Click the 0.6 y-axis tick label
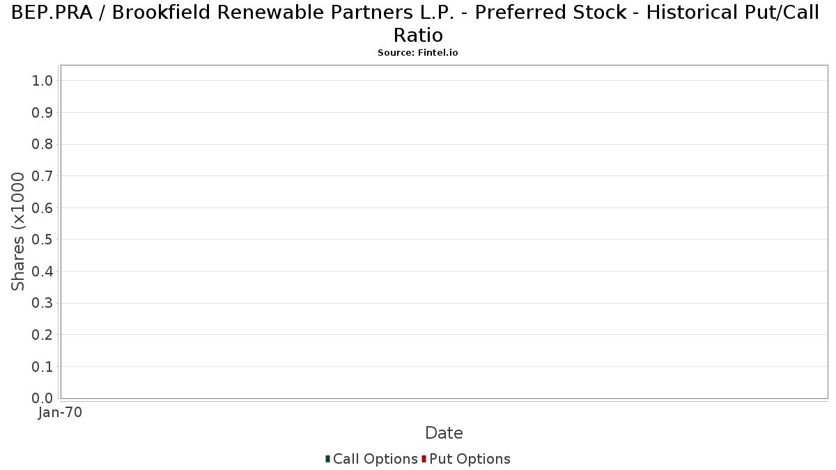This screenshot has width=836, height=470. [42, 208]
